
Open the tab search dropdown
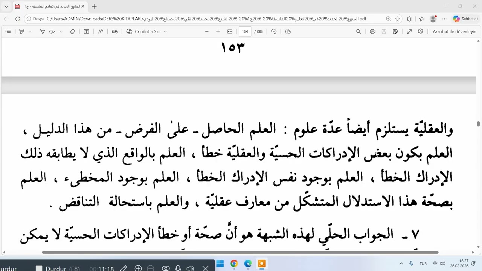point(6,6)
